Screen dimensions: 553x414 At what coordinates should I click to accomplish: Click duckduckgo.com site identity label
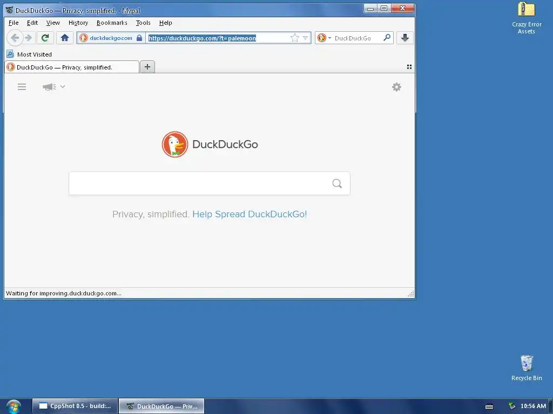point(111,38)
